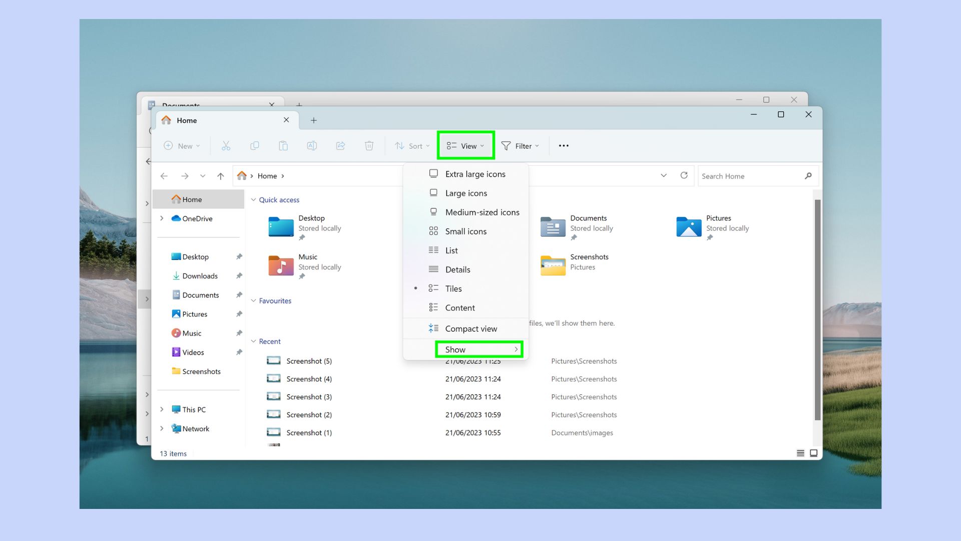
Task: Expand This PC in the sidebar
Action: tap(161, 409)
